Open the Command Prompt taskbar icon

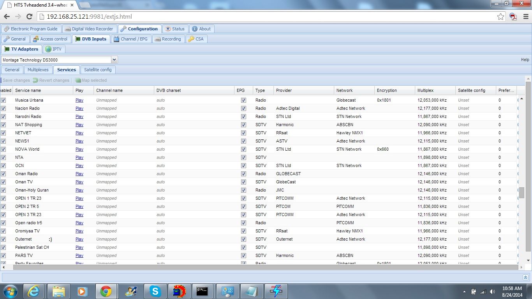[202, 291]
